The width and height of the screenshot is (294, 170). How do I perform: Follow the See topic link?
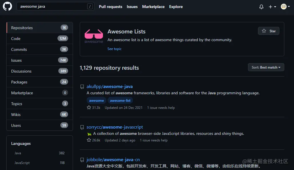pos(114,49)
